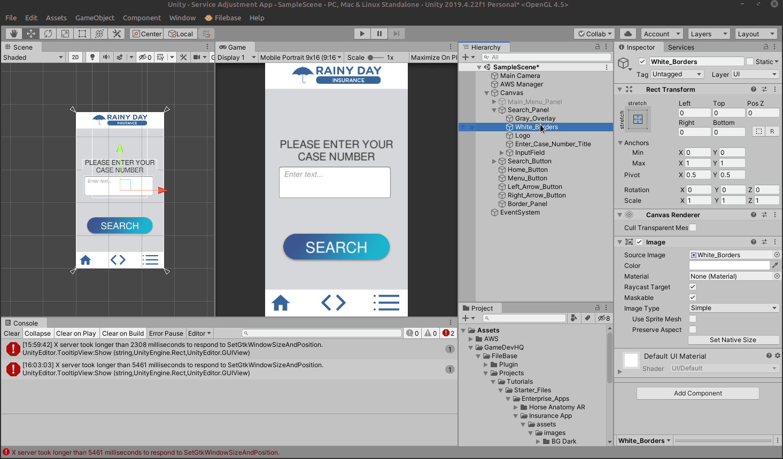Toggle scene grid visibility icon

pos(160,57)
